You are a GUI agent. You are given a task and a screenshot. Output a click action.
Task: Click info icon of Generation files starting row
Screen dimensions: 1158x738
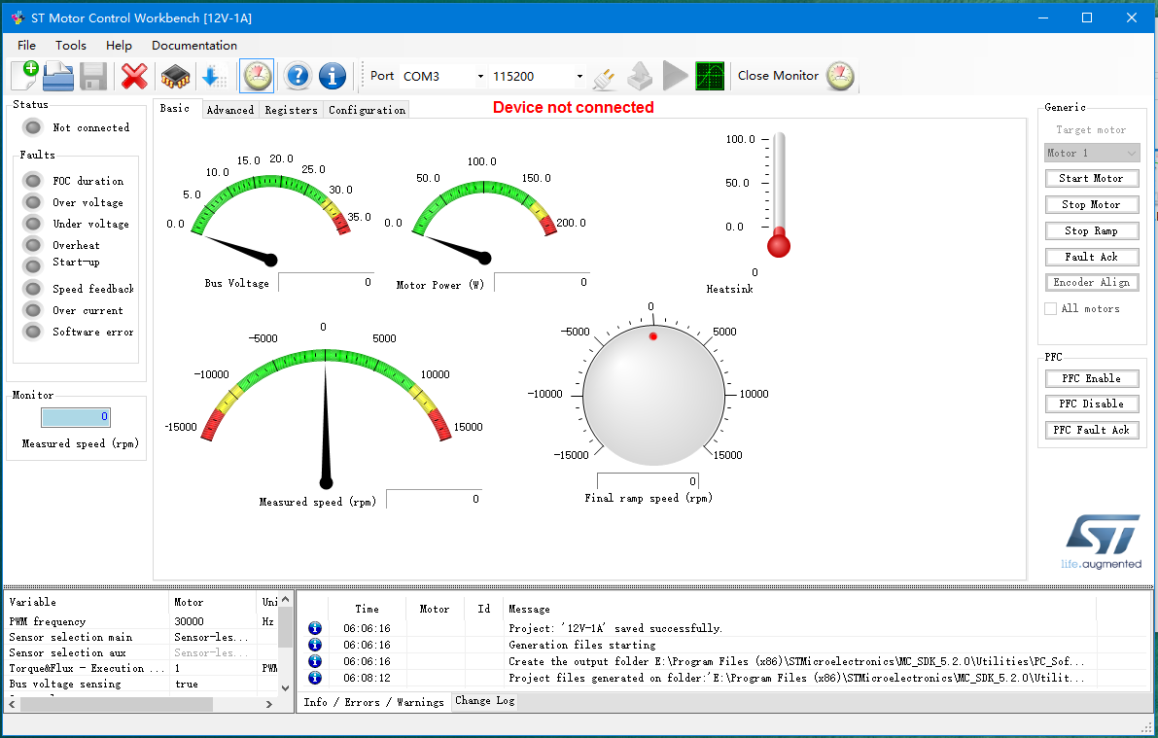[x=315, y=645]
